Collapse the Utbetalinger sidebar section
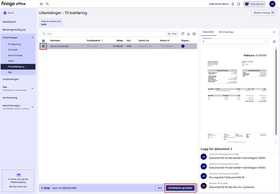The width and height of the screenshot is (280, 194). tap(32, 38)
